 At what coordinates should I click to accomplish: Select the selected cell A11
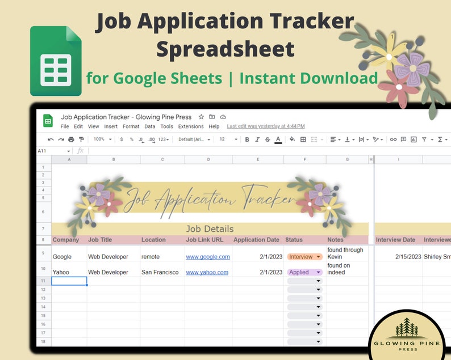pyautogui.click(x=69, y=281)
